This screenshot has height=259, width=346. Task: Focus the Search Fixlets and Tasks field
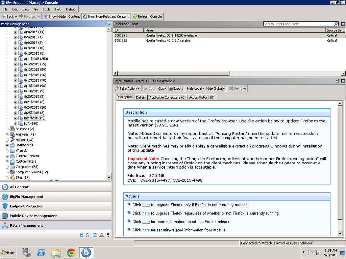pyautogui.click(x=299, y=24)
